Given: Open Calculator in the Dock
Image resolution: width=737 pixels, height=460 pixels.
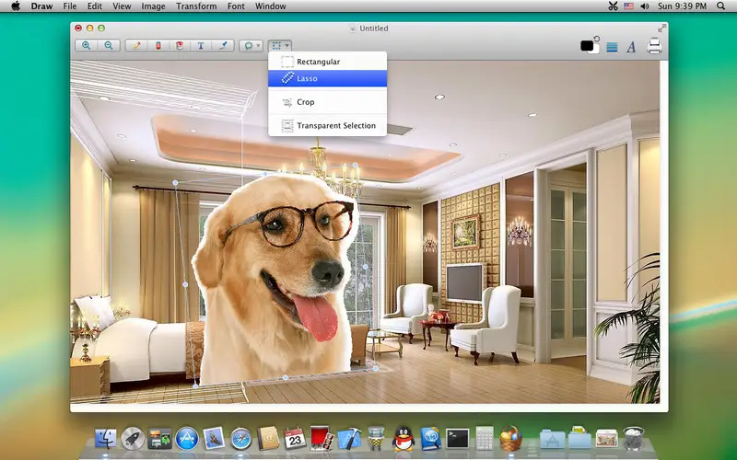Looking at the screenshot, I should pyautogui.click(x=485, y=438).
